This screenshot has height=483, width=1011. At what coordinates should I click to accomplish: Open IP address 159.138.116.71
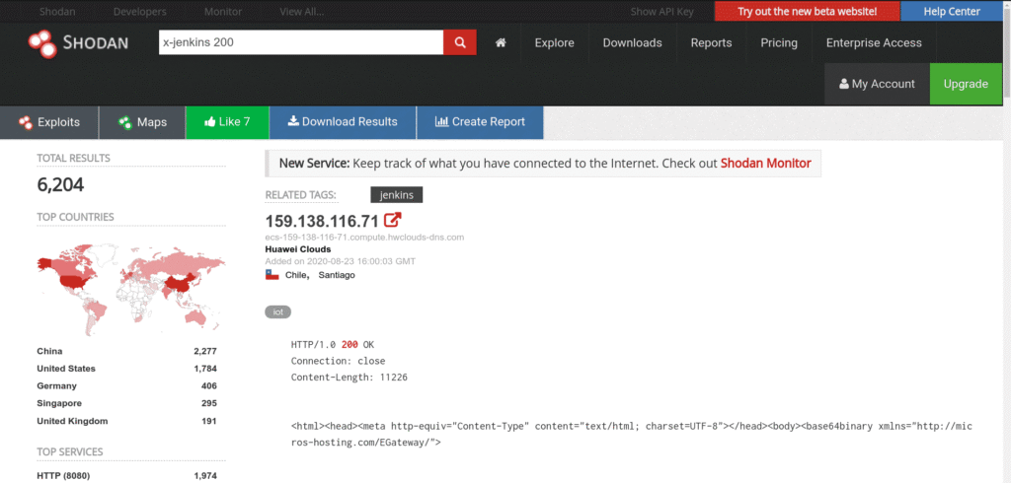pyautogui.click(x=322, y=221)
